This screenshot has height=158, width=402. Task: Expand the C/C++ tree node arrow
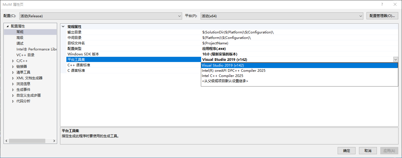pyautogui.click(x=13, y=61)
